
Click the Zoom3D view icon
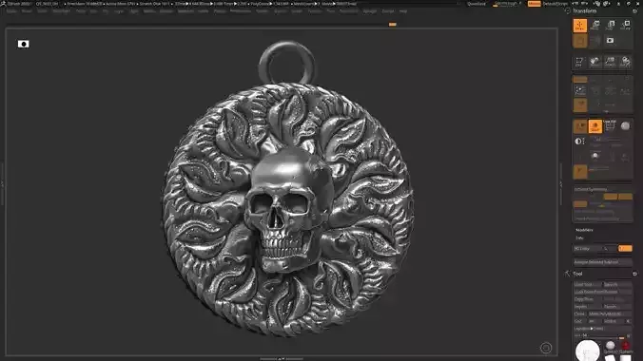pyautogui.click(x=610, y=62)
